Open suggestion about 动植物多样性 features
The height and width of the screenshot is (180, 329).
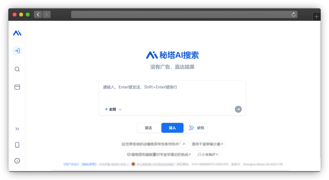pos(153,144)
